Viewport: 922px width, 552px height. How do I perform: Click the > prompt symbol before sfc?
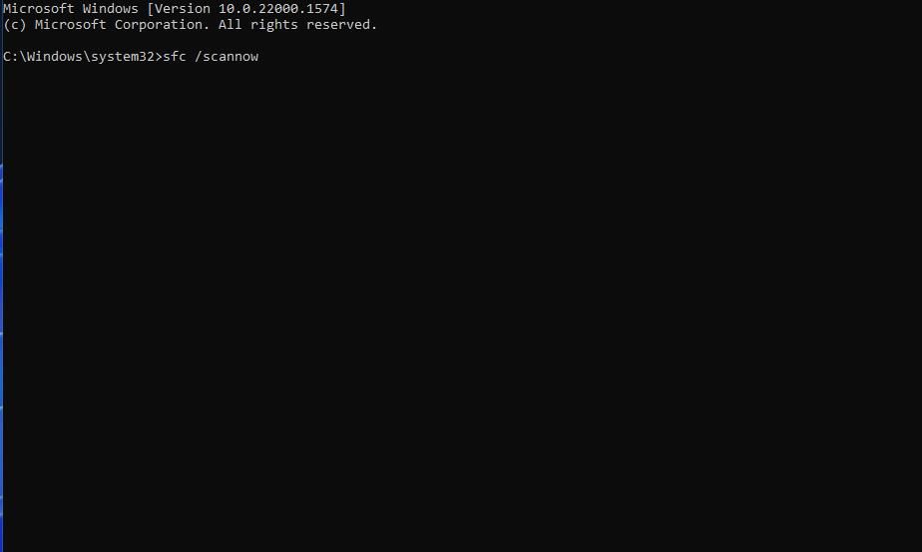[x=159, y=57]
